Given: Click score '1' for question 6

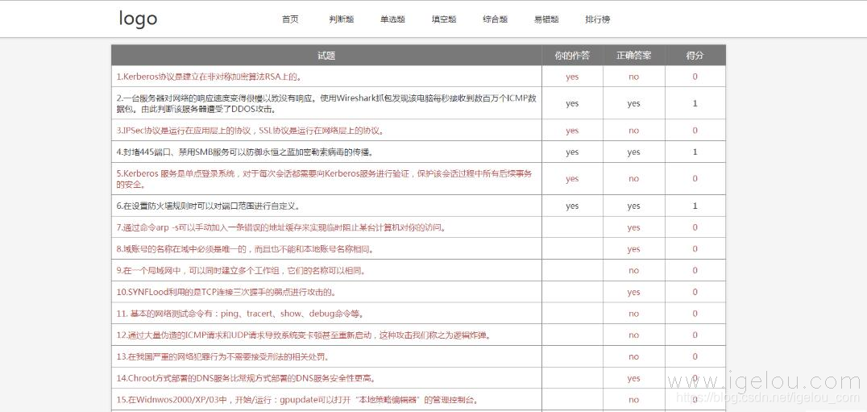Looking at the screenshot, I should (695, 206).
